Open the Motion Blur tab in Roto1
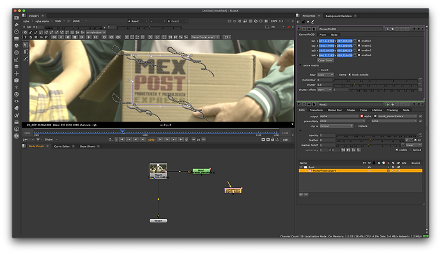The image size is (441, 254). pyautogui.click(x=335, y=110)
